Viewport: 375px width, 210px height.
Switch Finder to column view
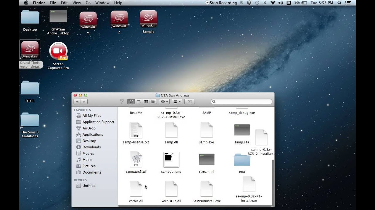[146, 101]
